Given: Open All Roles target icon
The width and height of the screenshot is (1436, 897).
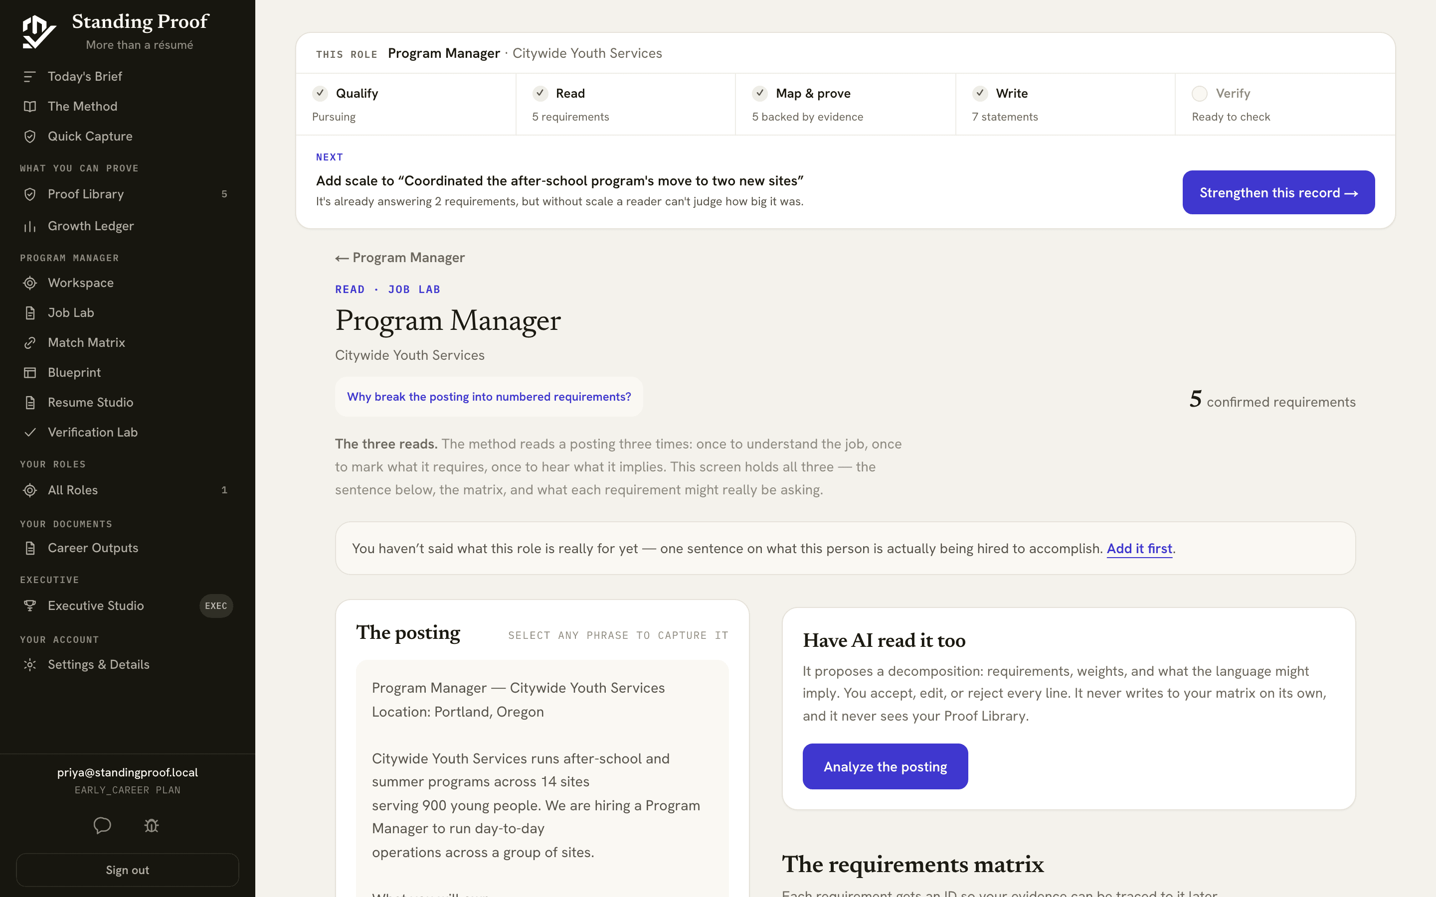Looking at the screenshot, I should 30,490.
